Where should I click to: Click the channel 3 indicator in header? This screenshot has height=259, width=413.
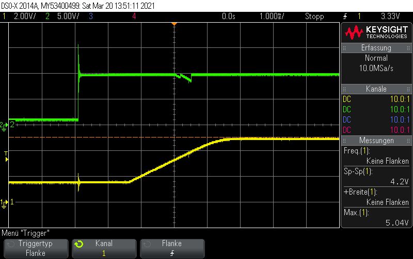tap(91, 16)
